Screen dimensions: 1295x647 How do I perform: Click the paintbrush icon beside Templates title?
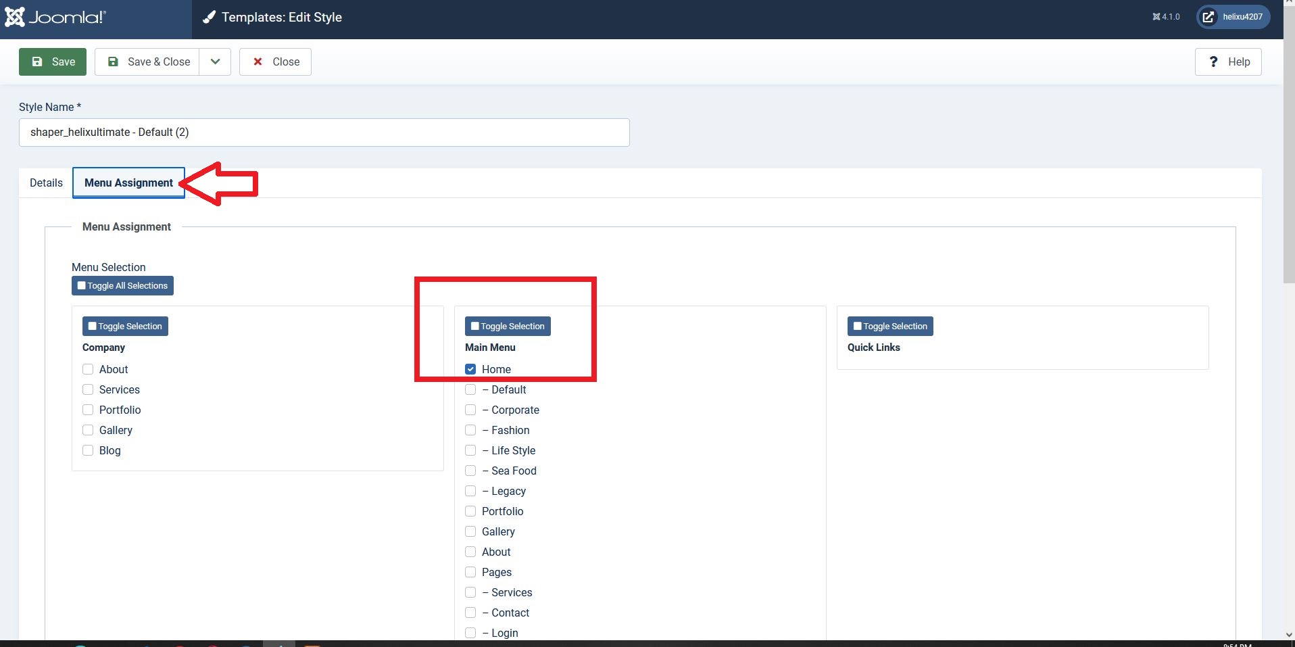pos(210,18)
